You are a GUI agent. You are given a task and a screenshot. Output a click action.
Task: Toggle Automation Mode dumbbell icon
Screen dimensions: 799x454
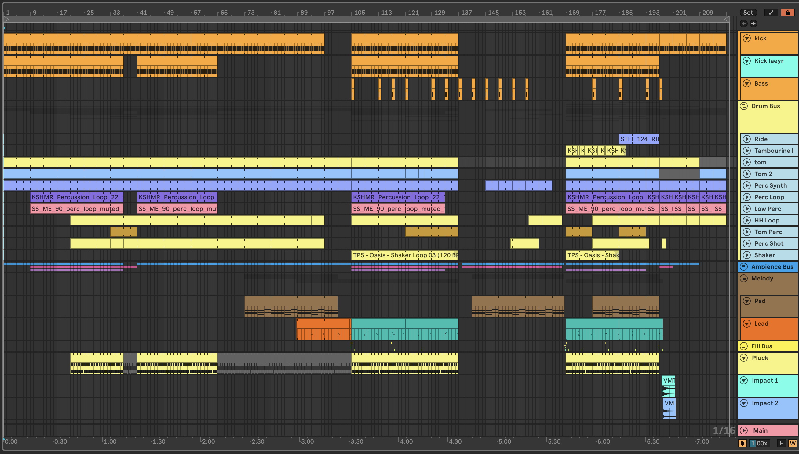pyautogui.click(x=771, y=13)
